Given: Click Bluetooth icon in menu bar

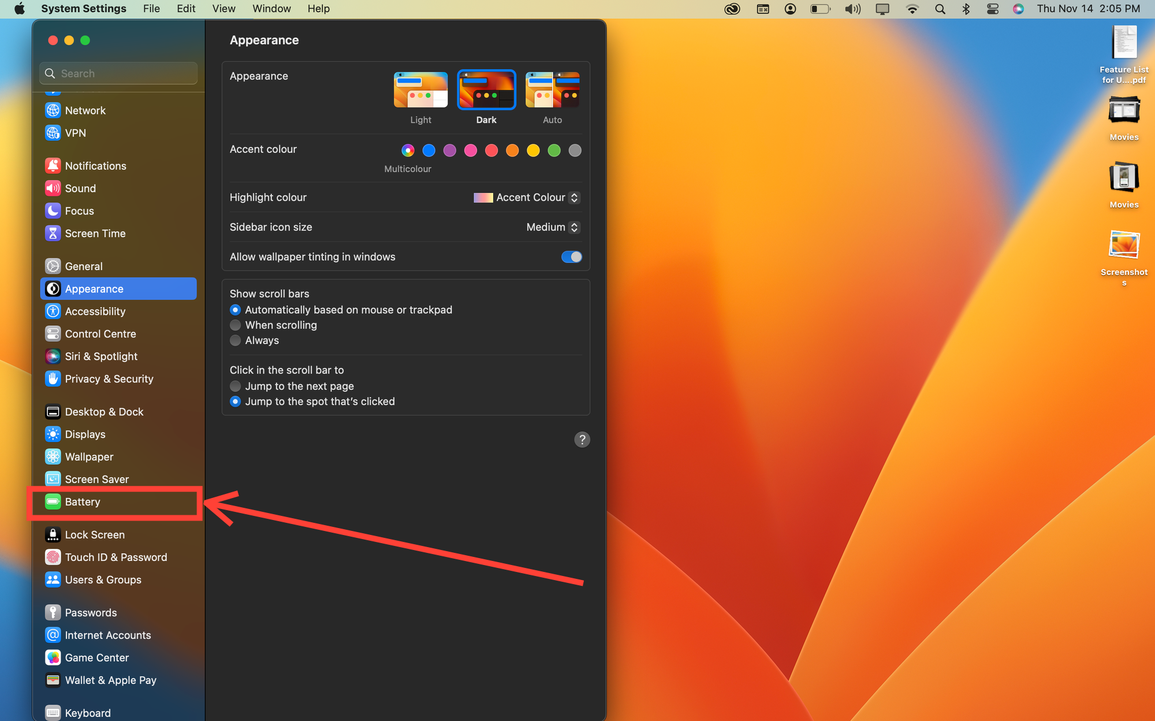Looking at the screenshot, I should (x=966, y=9).
